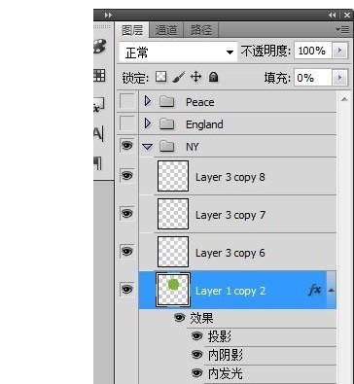Open the styles fx panel icon
The image size is (354, 384).
[x=99, y=105]
